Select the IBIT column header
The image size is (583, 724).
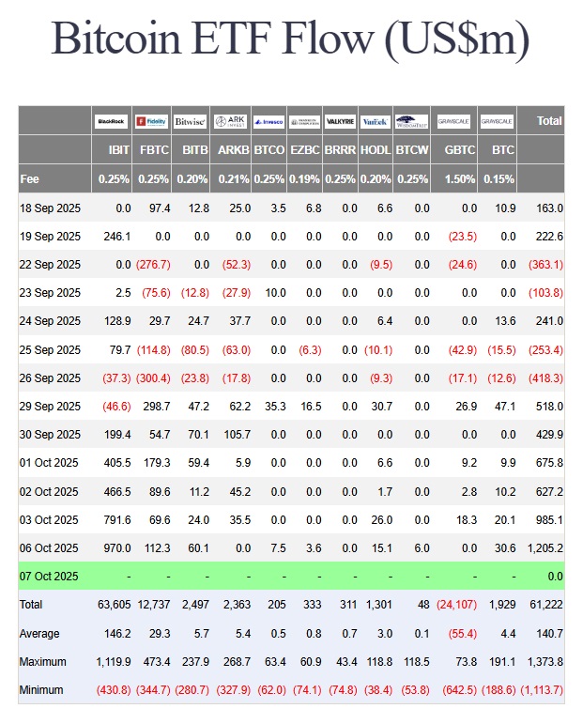[x=119, y=150]
